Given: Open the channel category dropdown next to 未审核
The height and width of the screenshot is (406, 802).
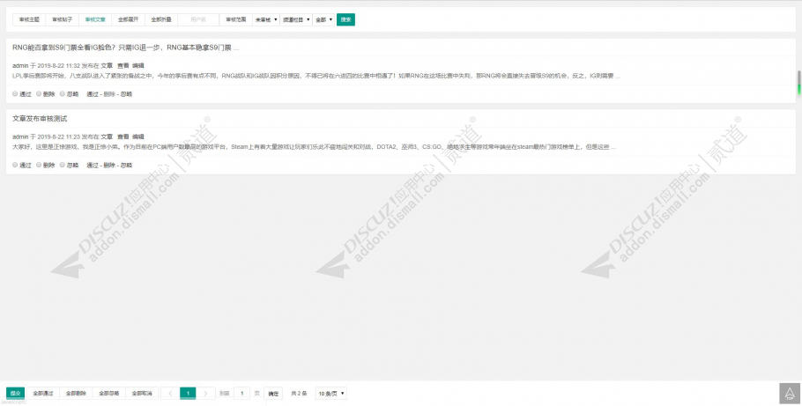Looking at the screenshot, I should [x=295, y=19].
